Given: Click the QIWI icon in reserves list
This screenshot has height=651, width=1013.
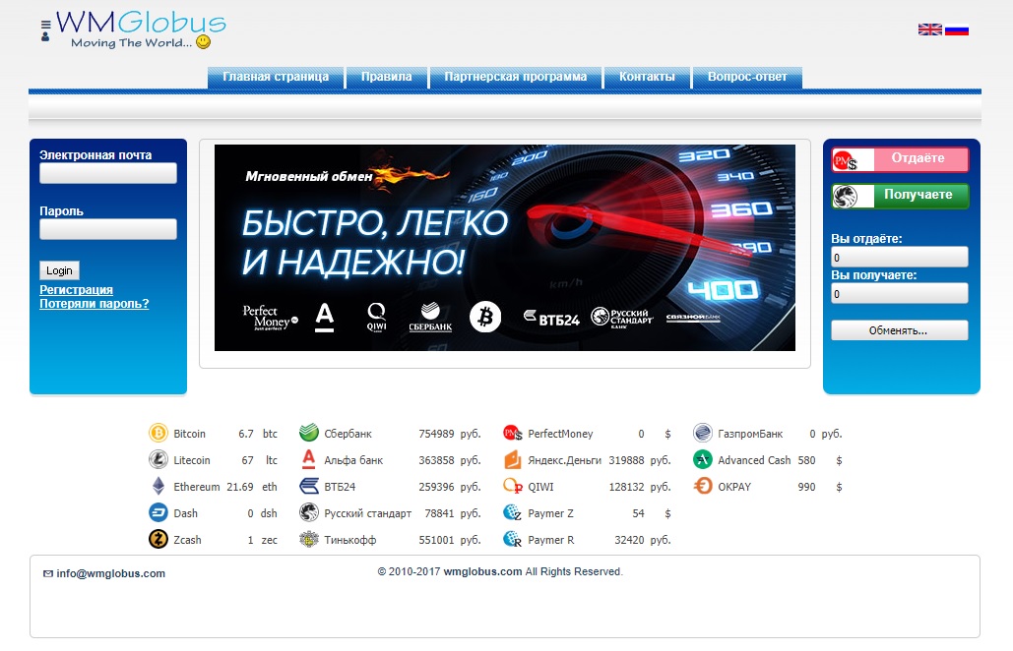Looking at the screenshot, I should pos(512,486).
